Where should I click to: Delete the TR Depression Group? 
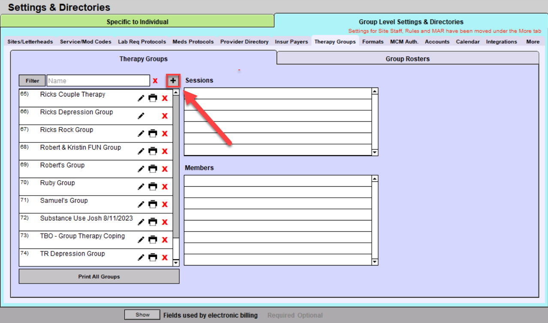[164, 257]
